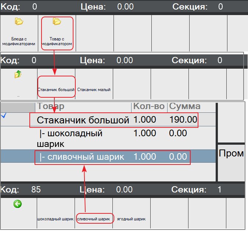This screenshot has width=248, height=231.
Task: Select the Стаканчик большой receipt row
Action: (x=108, y=119)
